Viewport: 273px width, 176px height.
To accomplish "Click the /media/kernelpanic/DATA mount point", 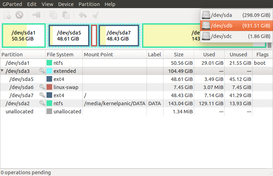I will point(114,103).
